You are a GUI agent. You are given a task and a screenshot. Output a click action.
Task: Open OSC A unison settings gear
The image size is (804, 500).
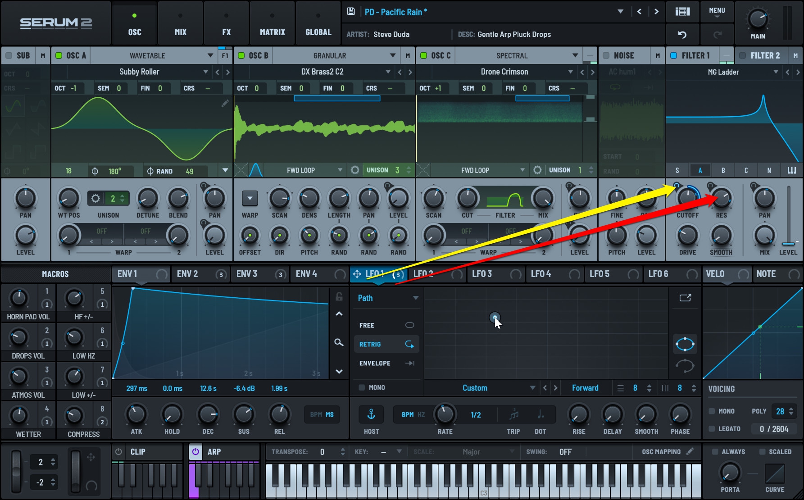(x=95, y=198)
